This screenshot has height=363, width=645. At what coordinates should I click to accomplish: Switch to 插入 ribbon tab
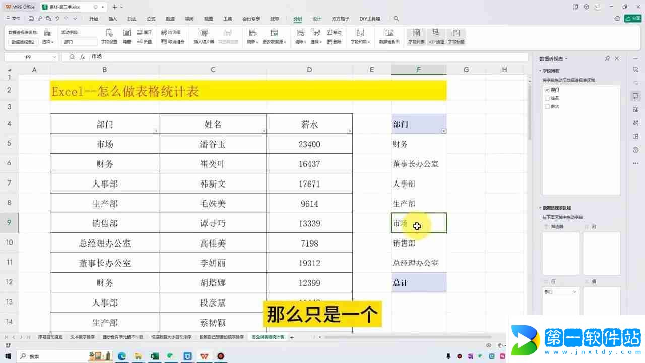pyautogui.click(x=113, y=19)
